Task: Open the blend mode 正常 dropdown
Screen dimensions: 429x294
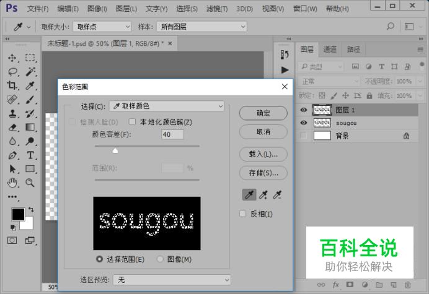Action: [329, 82]
